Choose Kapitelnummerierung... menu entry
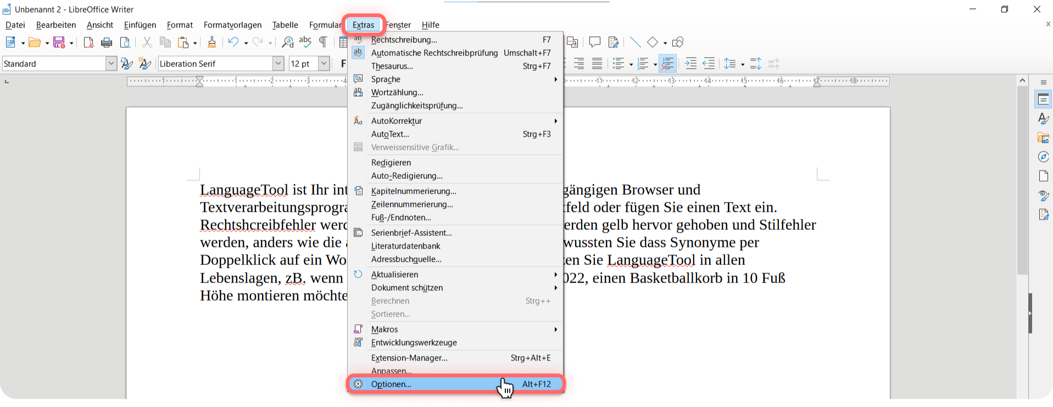Viewport: 1053px width, 407px height. 455,191
